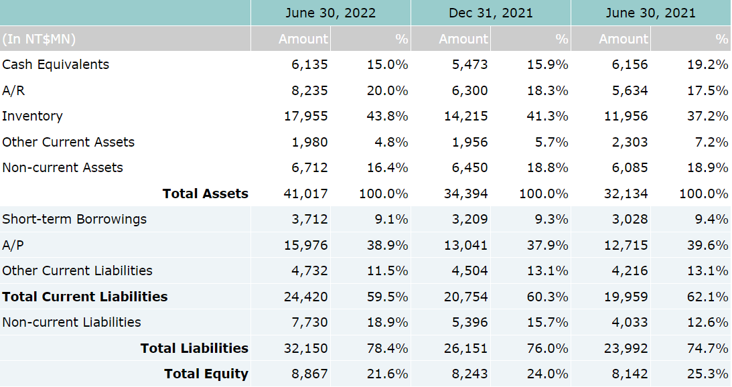
Task: Select the Non-current Liabilities row label
Action: point(72,322)
